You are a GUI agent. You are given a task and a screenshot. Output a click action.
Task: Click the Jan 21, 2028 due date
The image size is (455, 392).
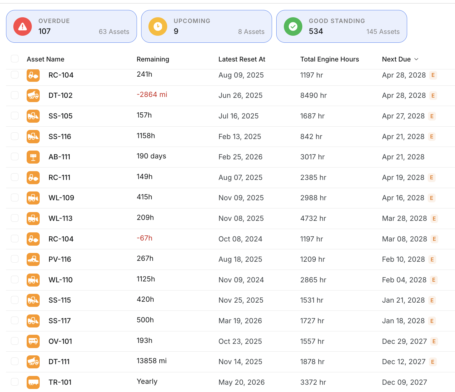404,300
